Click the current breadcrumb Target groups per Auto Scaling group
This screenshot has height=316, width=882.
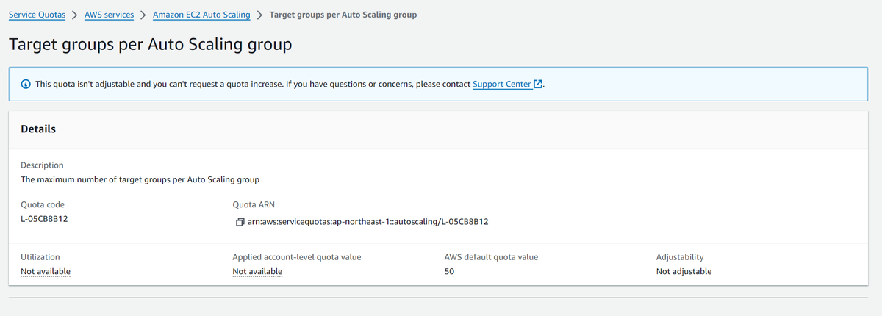[x=343, y=15]
